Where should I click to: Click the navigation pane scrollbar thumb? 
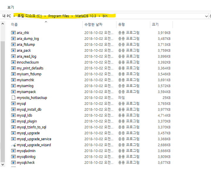[3, 101]
